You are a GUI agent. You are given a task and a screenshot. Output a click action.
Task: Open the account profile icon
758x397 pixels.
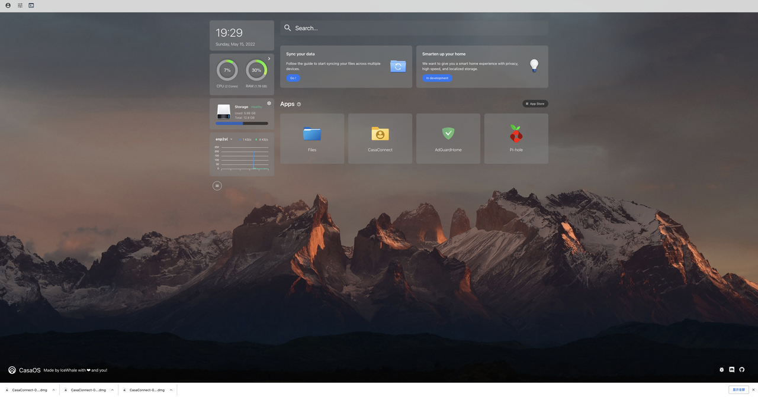pyautogui.click(x=8, y=5)
